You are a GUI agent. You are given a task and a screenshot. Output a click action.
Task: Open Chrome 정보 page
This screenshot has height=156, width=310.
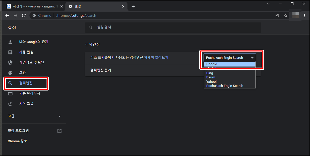[17, 141]
